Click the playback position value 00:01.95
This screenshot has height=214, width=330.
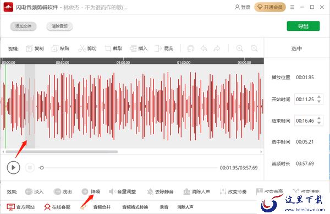click(305, 77)
